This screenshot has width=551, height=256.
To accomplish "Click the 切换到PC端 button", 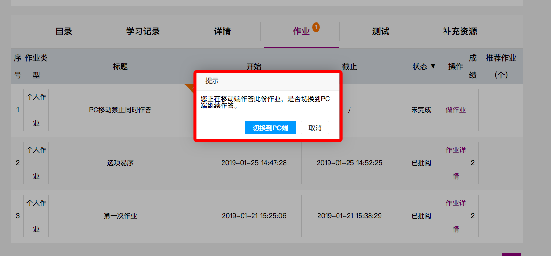I will click(x=270, y=128).
